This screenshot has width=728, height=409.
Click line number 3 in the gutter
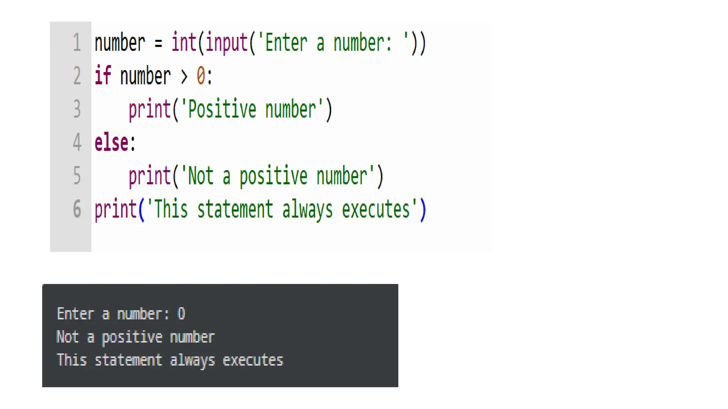[x=77, y=109]
